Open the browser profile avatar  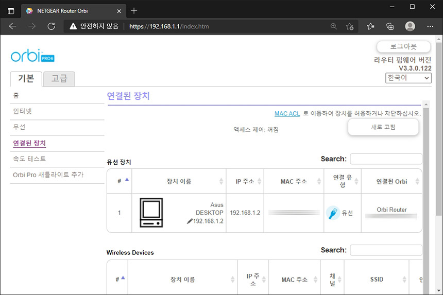coord(410,26)
